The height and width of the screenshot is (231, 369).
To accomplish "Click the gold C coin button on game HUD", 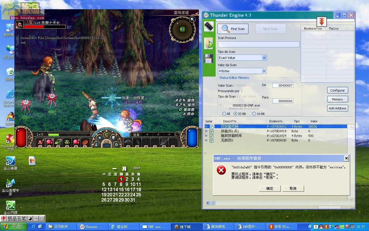I will [107, 135].
